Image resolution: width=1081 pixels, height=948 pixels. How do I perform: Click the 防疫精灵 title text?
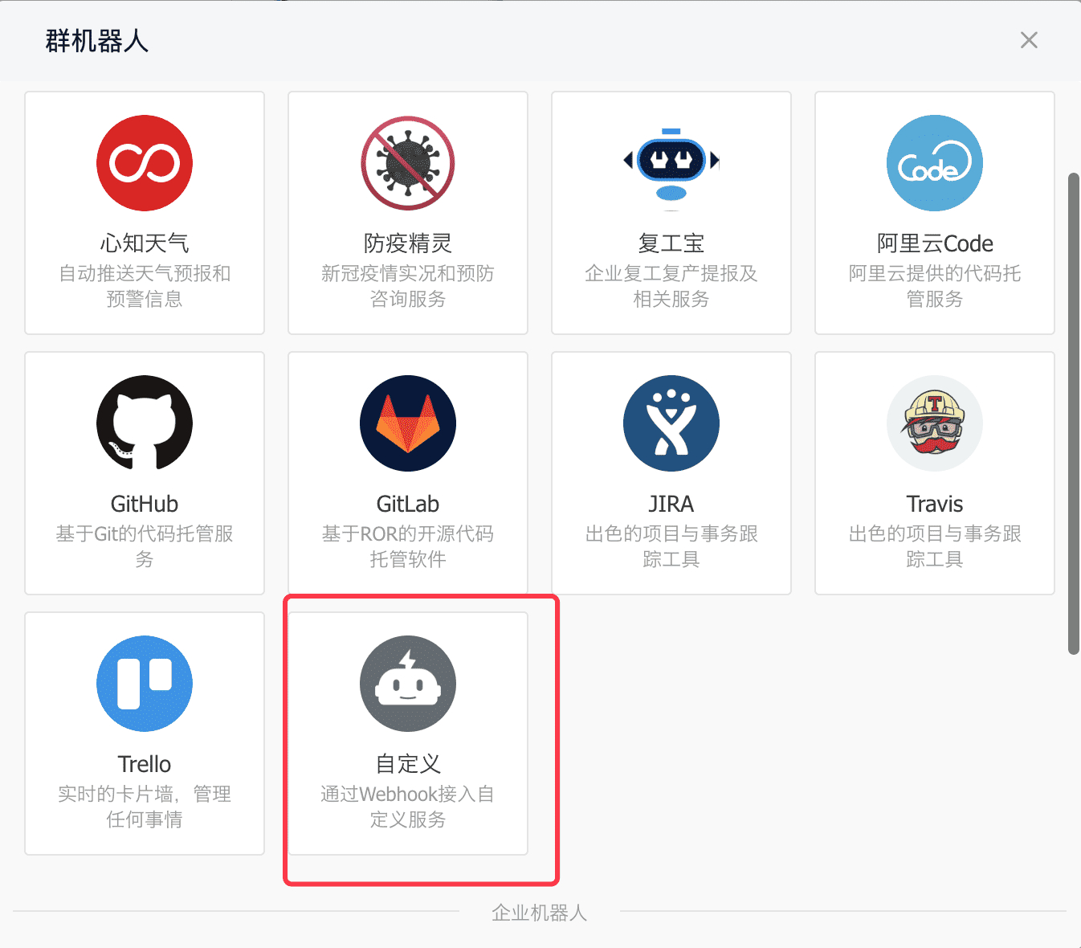(408, 243)
